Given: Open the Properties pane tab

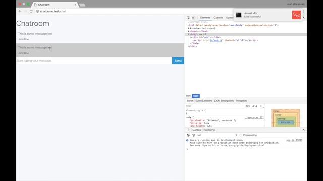Looking at the screenshot, I should pyautogui.click(x=241, y=101).
